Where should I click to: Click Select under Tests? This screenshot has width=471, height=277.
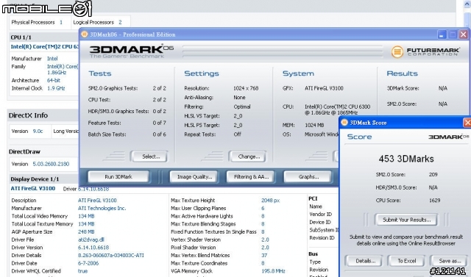(x=149, y=157)
